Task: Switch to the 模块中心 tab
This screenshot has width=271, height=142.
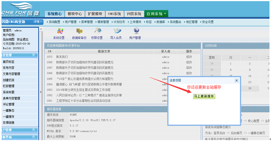Action: [x=75, y=14]
